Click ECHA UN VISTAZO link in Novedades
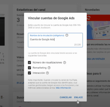 pos(96,59)
